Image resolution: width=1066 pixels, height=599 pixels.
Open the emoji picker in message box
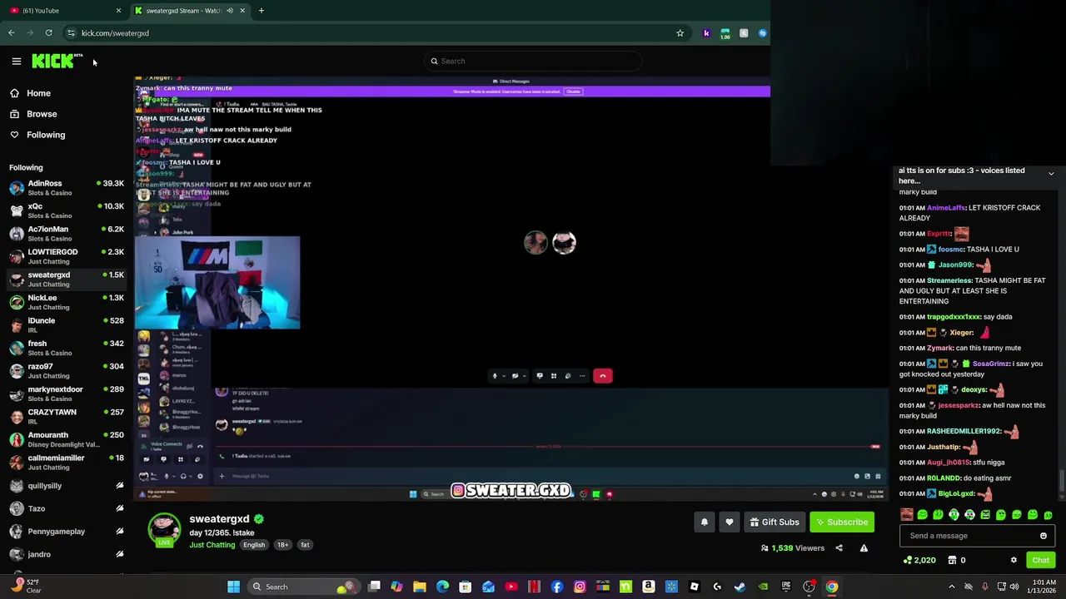click(1043, 536)
